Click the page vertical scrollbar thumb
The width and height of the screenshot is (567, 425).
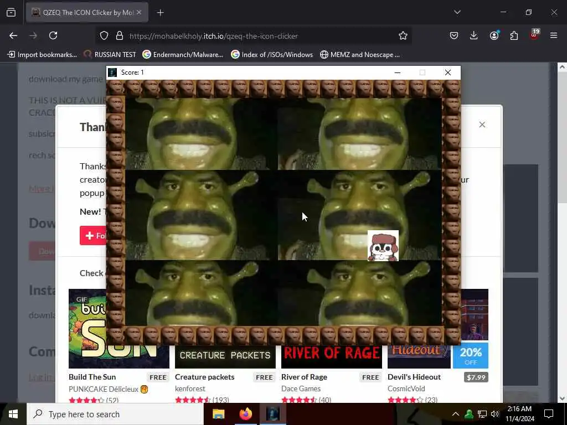563,137
